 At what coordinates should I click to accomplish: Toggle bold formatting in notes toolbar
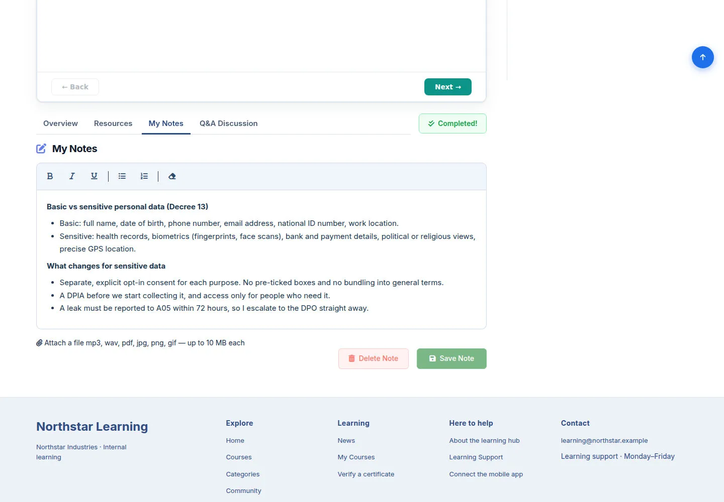[50, 176]
